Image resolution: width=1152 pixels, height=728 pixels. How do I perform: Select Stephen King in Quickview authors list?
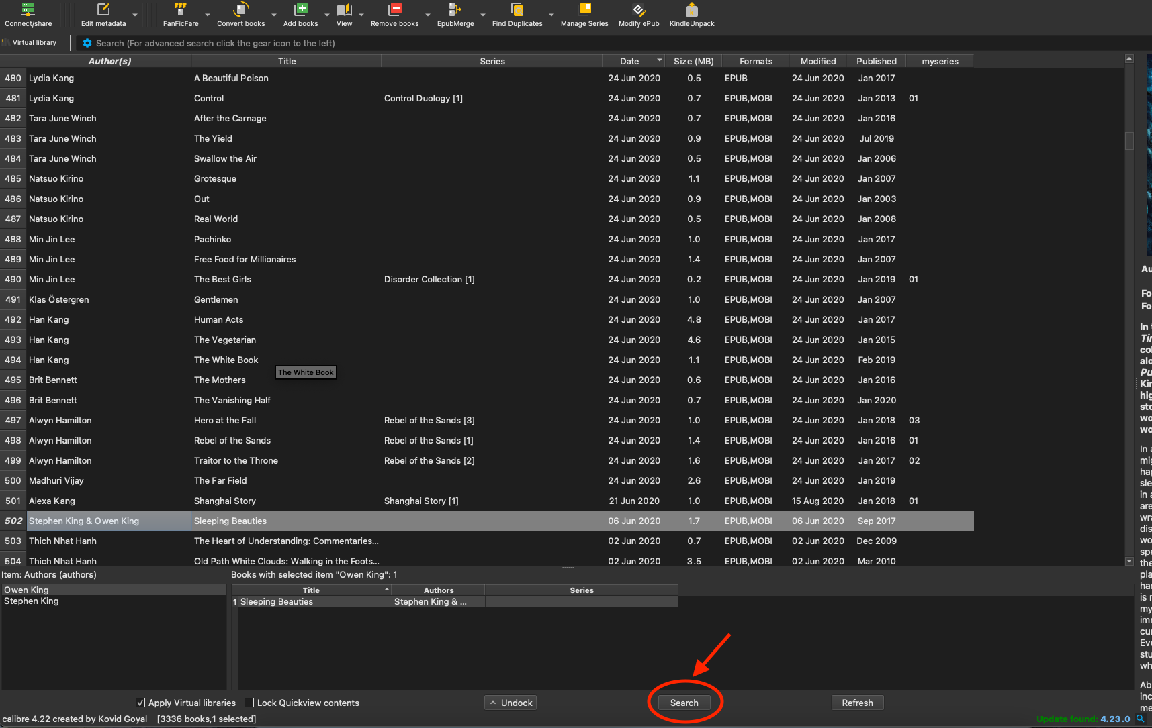pyautogui.click(x=114, y=601)
